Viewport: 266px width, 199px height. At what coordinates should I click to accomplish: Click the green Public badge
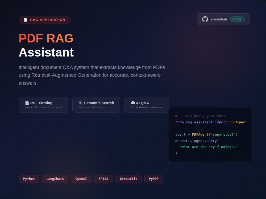[x=237, y=19]
